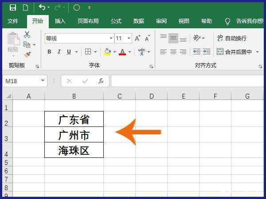Select cell containing 广东省
Viewport: 266px width, 199px height.
click(74, 119)
